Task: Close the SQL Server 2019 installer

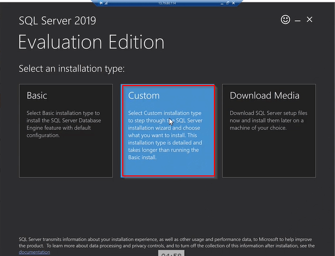Action: coord(309,20)
